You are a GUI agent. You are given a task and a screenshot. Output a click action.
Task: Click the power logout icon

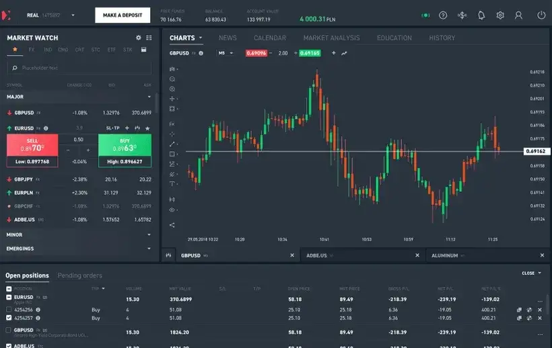541,15
